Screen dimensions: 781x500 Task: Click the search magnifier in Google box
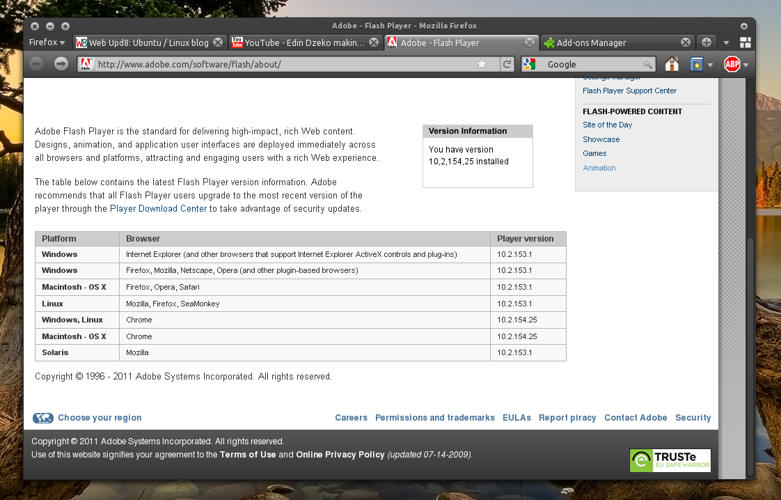647,64
